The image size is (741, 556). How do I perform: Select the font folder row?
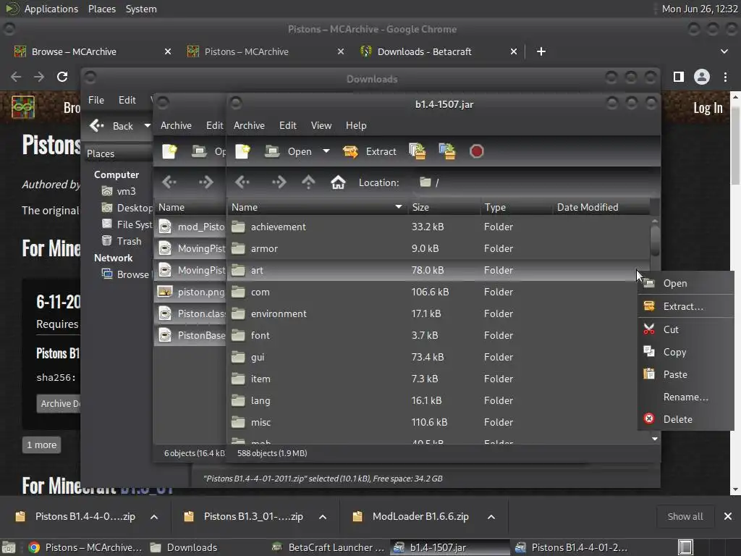[x=439, y=335]
